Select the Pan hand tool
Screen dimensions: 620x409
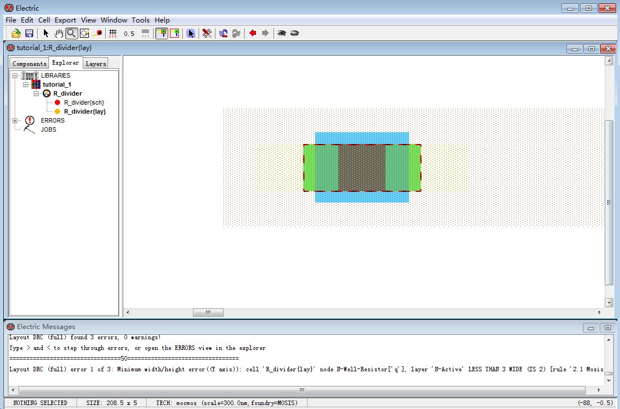(59, 34)
